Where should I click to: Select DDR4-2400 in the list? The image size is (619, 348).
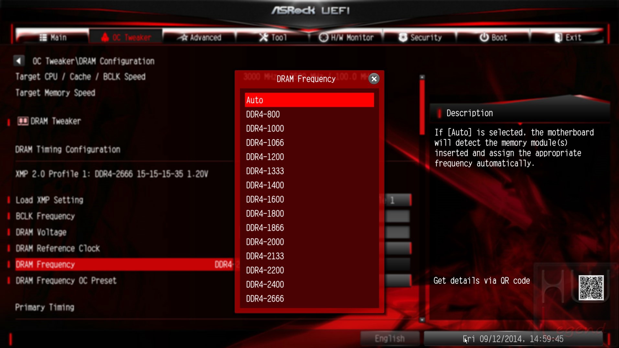click(x=309, y=284)
